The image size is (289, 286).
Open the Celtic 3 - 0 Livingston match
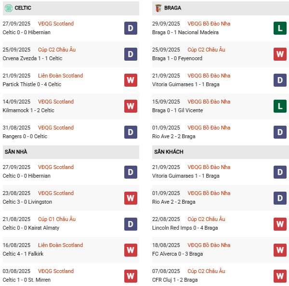[27, 202]
